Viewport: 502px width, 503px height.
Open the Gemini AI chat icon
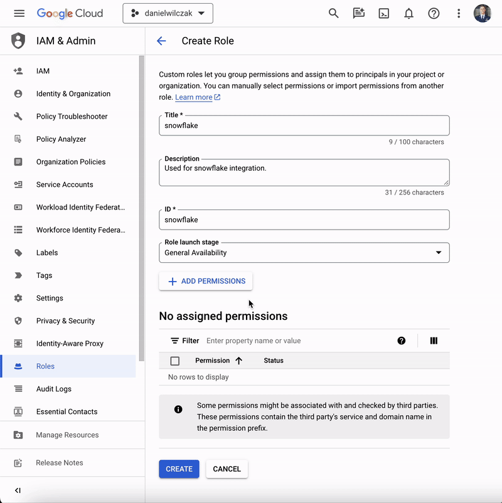click(x=358, y=13)
